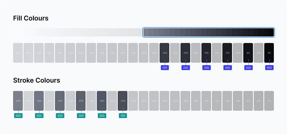Viewport: 287px width, 134px height.
Task: Pick the 16% fill colour swatch
Action: [x=206, y=53]
